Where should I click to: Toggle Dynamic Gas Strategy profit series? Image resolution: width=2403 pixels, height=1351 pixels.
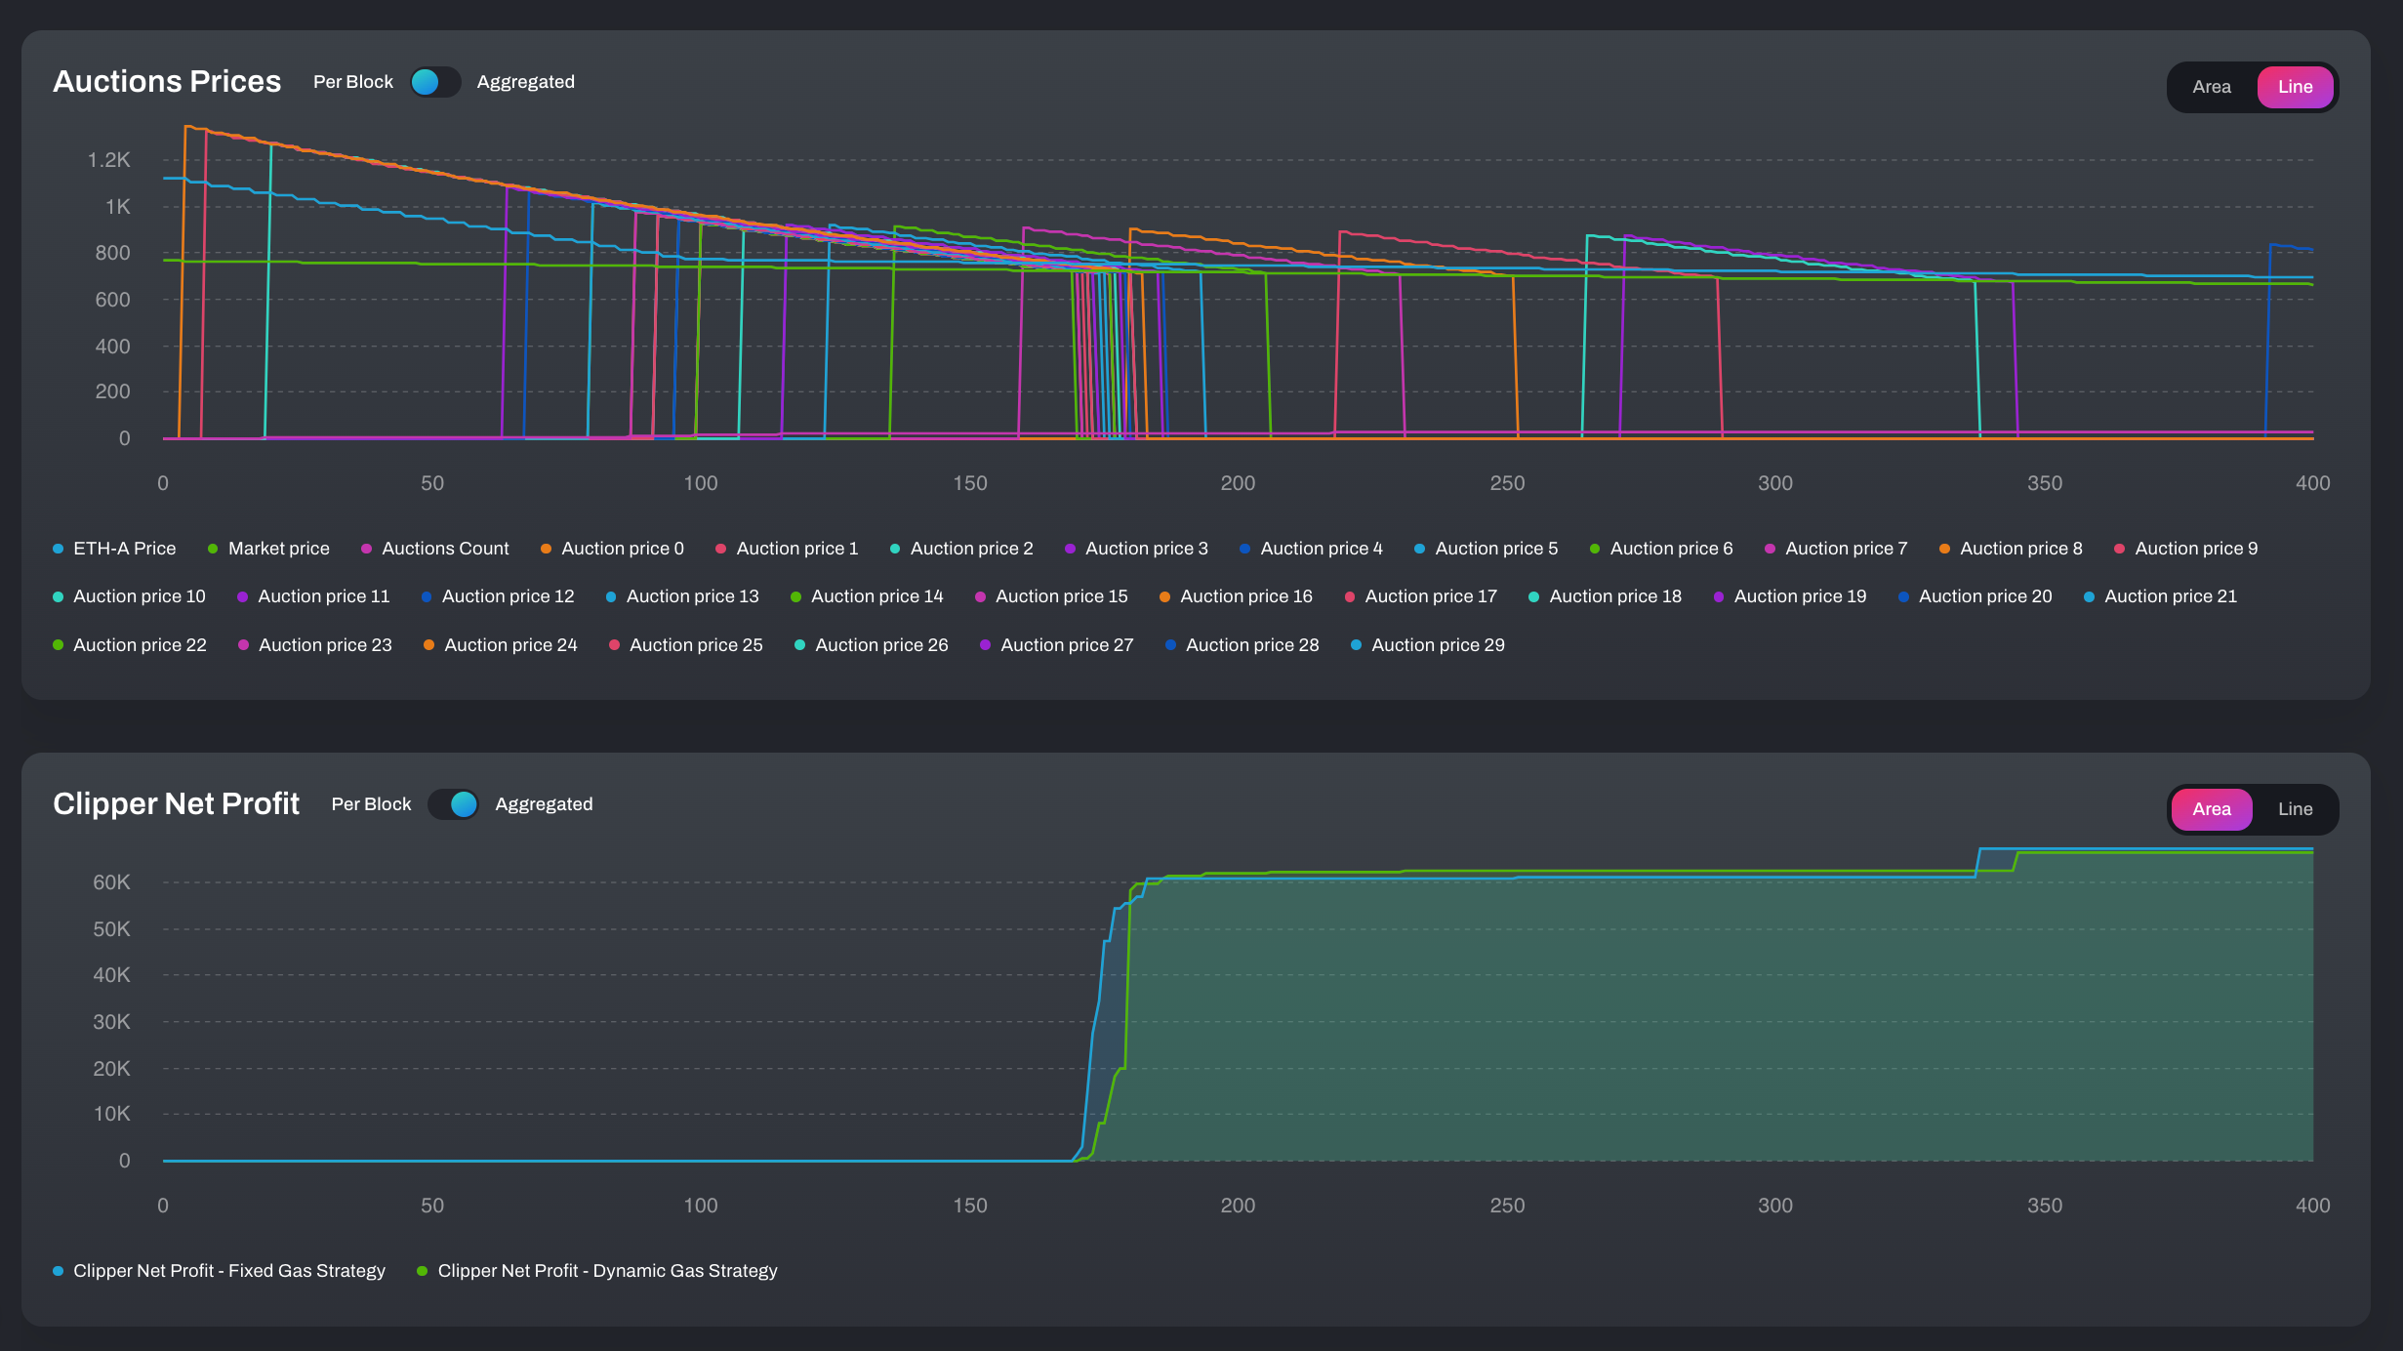606,1271
